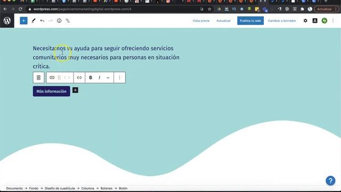Select Fondo in the breadcrumb
Viewport: 341px width, 192px height.
click(34, 188)
